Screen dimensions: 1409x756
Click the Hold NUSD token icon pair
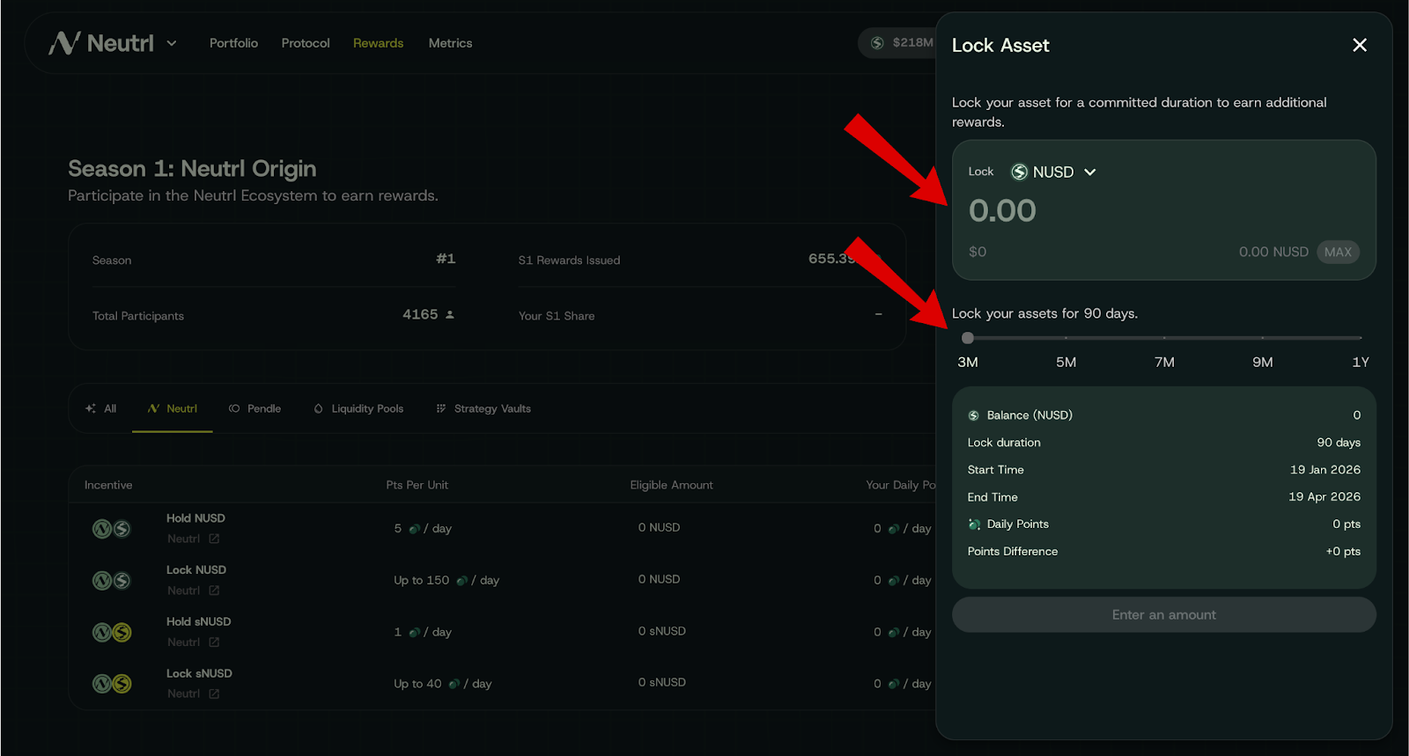pyautogui.click(x=112, y=529)
